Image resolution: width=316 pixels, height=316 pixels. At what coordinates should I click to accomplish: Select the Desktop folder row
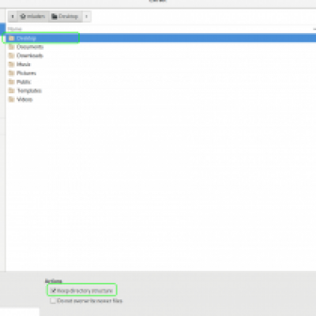tap(161, 38)
